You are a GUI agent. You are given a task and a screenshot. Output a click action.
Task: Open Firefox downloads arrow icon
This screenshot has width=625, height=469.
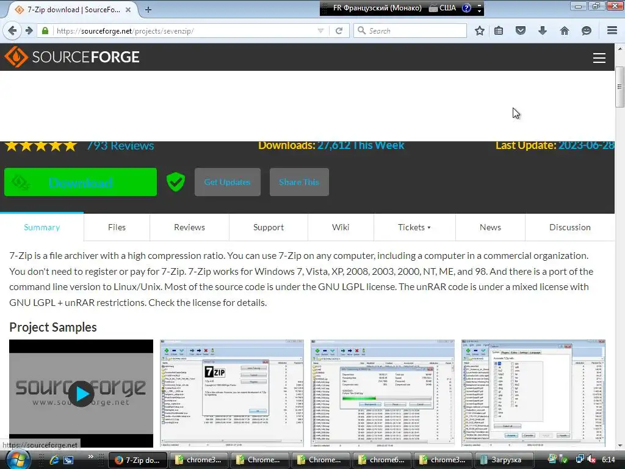(x=543, y=31)
